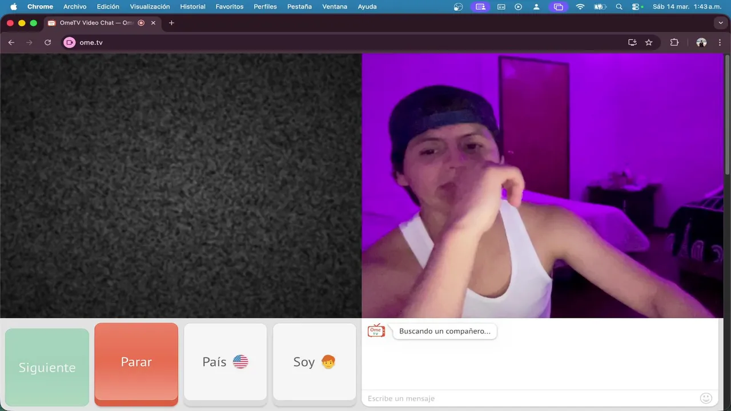The image size is (731, 411).
Task: Open the Historial menu
Action: click(192, 7)
